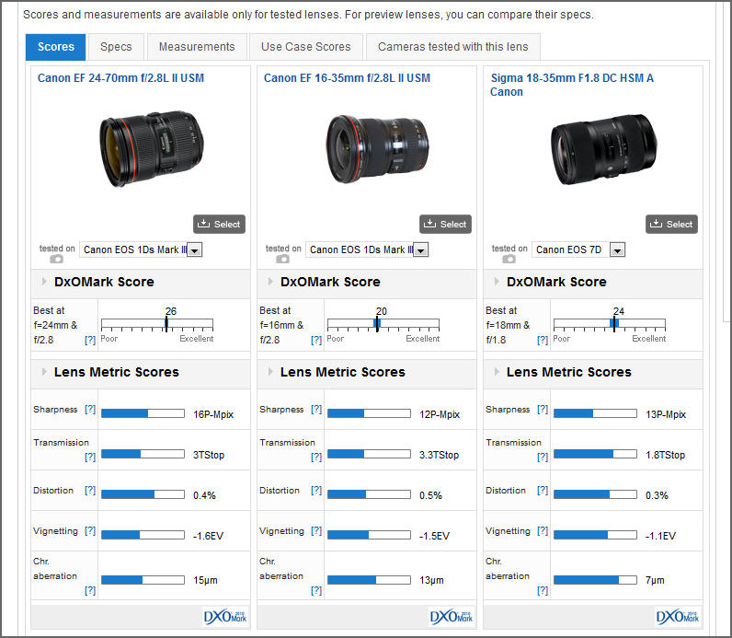Screen dimensions: 732x638
Task: Collapse Lens Metric Scores for 24-70mm lens
Action: point(44,372)
